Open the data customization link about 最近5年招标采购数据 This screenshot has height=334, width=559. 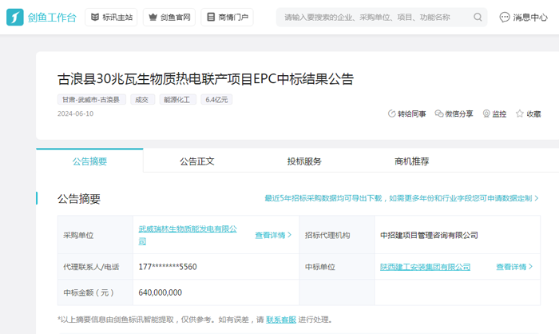coord(402,198)
